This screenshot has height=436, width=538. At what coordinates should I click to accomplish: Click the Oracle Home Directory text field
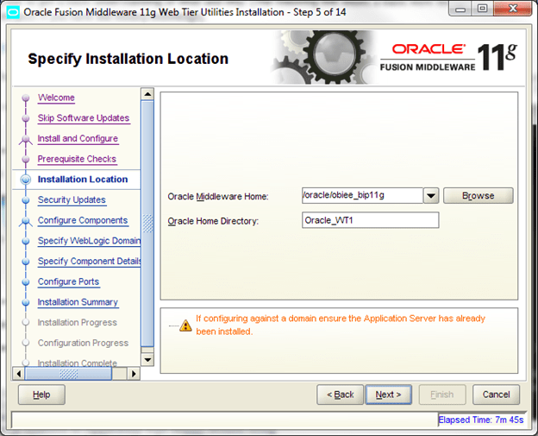[370, 220]
